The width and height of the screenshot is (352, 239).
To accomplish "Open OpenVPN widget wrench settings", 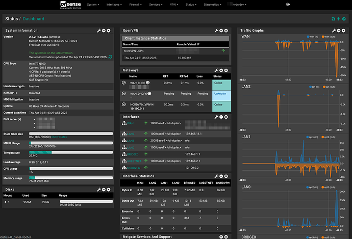I will 216,31.
